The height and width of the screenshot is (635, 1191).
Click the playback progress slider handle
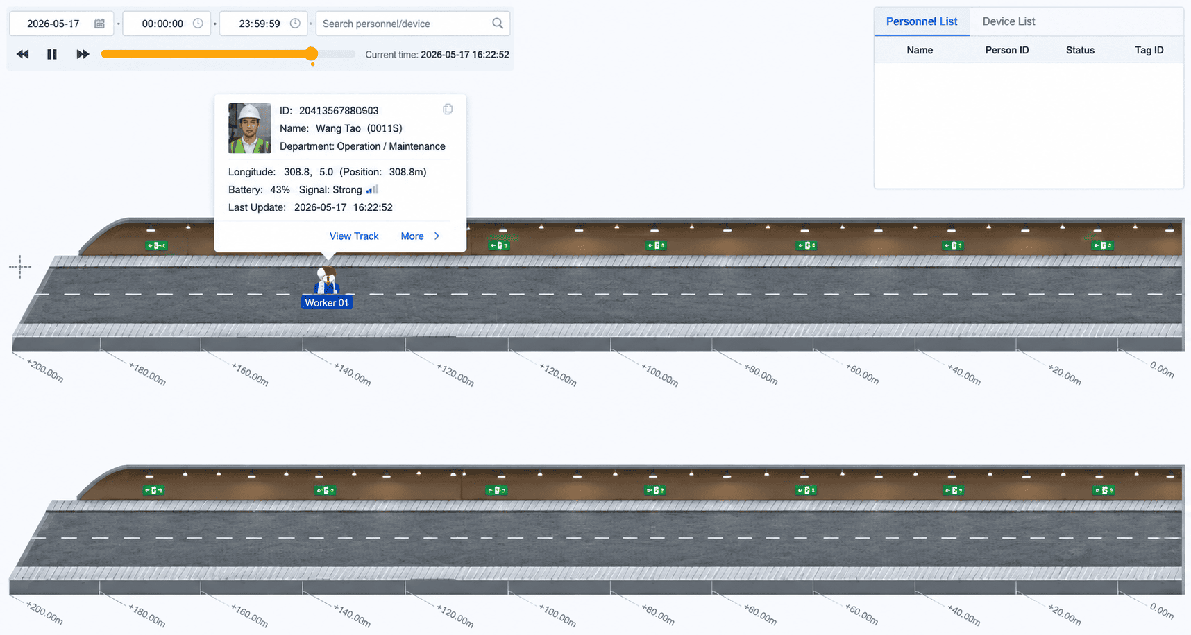[x=312, y=54]
